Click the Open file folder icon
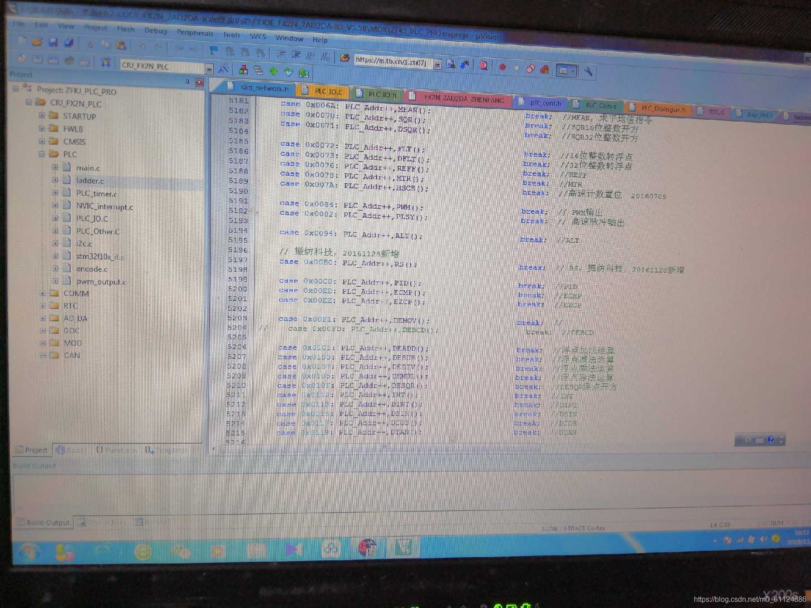811x608 pixels. (37, 42)
